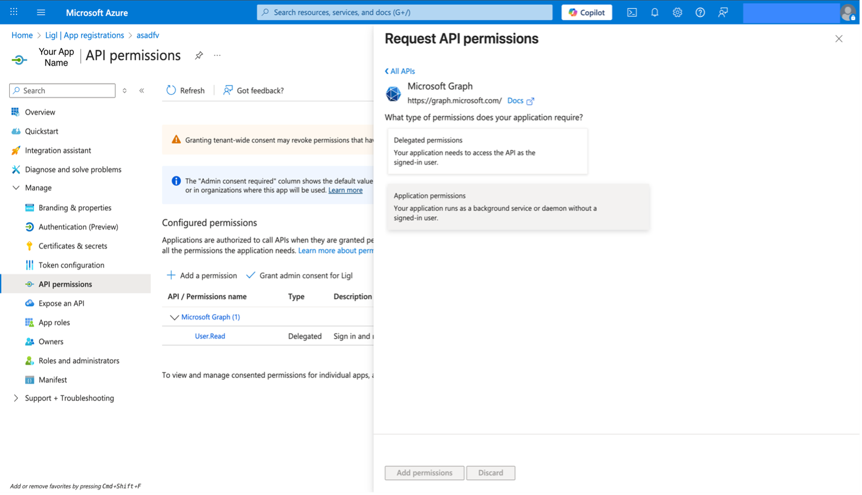Go to Home breadcrumb
Image resolution: width=862 pixels, height=495 pixels.
click(22, 35)
